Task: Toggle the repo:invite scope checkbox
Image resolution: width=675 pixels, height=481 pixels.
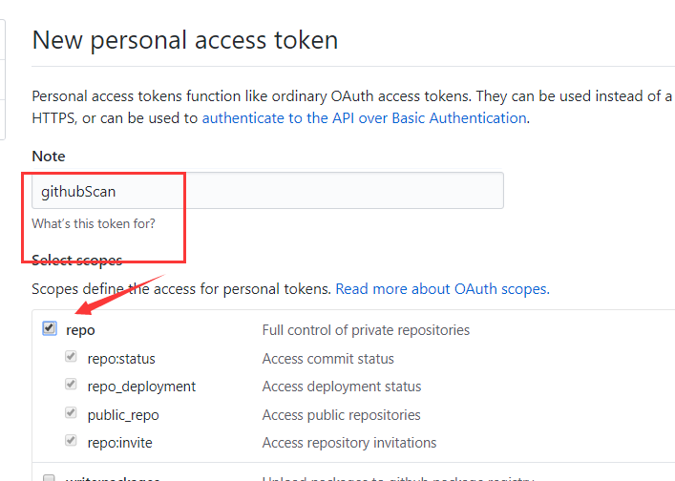Action: click(71, 441)
